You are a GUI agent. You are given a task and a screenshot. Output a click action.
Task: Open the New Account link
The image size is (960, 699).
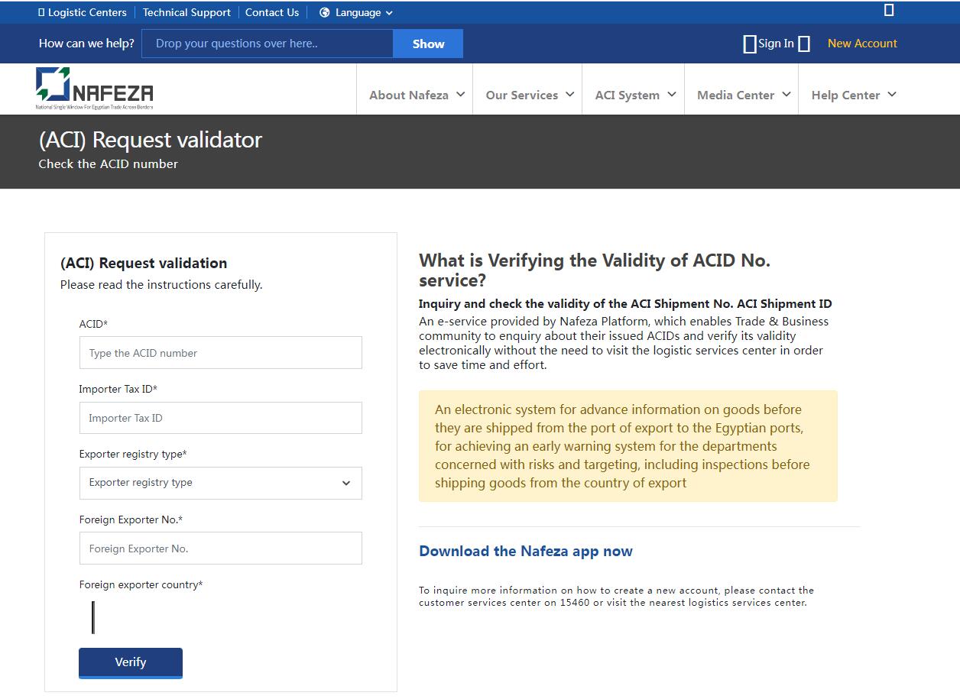861,44
